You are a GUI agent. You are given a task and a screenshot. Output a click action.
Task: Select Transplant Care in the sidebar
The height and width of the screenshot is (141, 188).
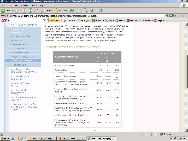19,64
